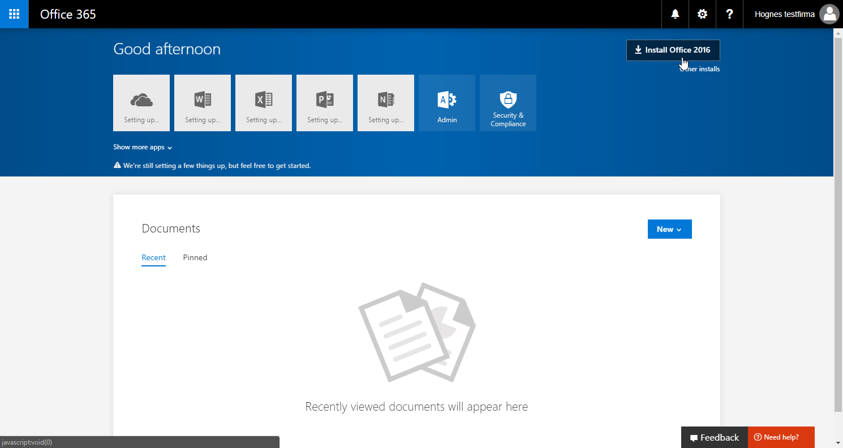Launch the Word app tile
This screenshot has width=843, height=448.
[x=203, y=103]
